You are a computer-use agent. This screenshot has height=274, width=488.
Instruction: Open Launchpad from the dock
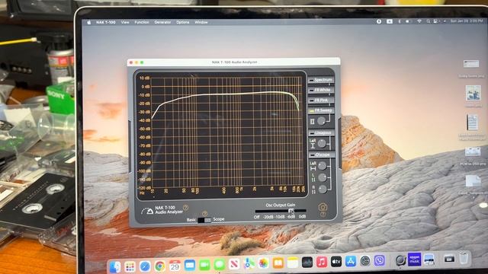[x=130, y=266]
